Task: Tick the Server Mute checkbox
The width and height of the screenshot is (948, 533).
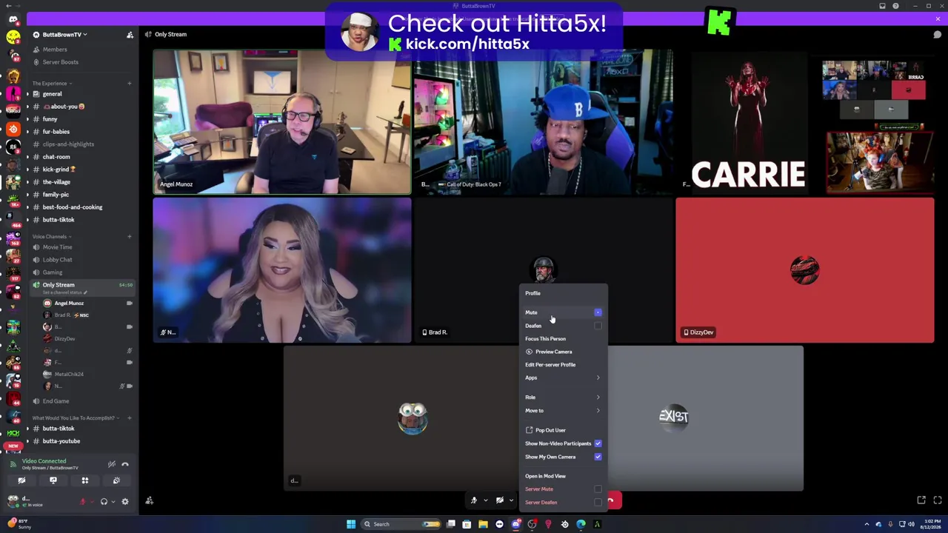Action: click(598, 489)
